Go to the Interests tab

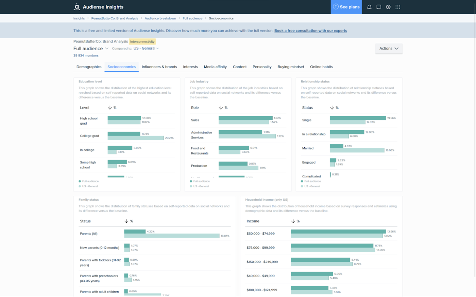(190, 67)
